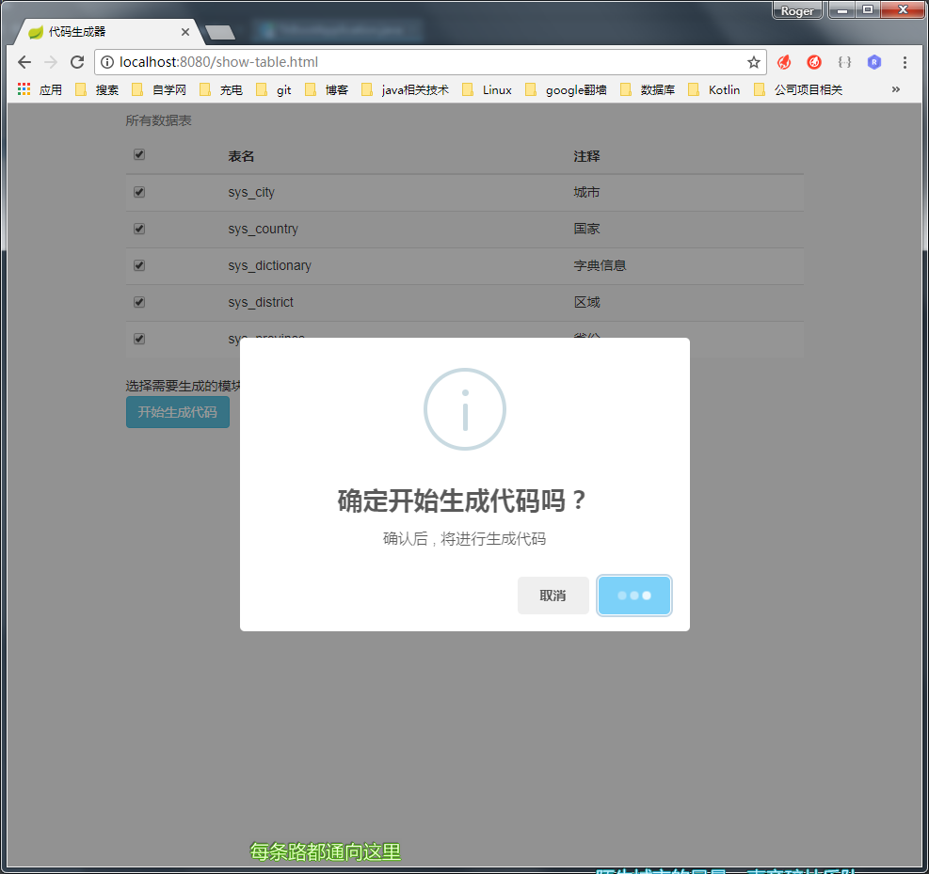Screen dimensions: 929x874
Task: Click the 字典信息 comment cell
Action: click(600, 266)
